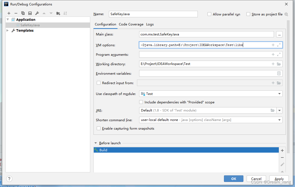
Task: Collapse the Application tree node
Action: (x=8, y=19)
